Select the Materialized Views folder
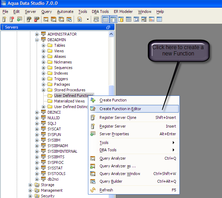 [69, 101]
